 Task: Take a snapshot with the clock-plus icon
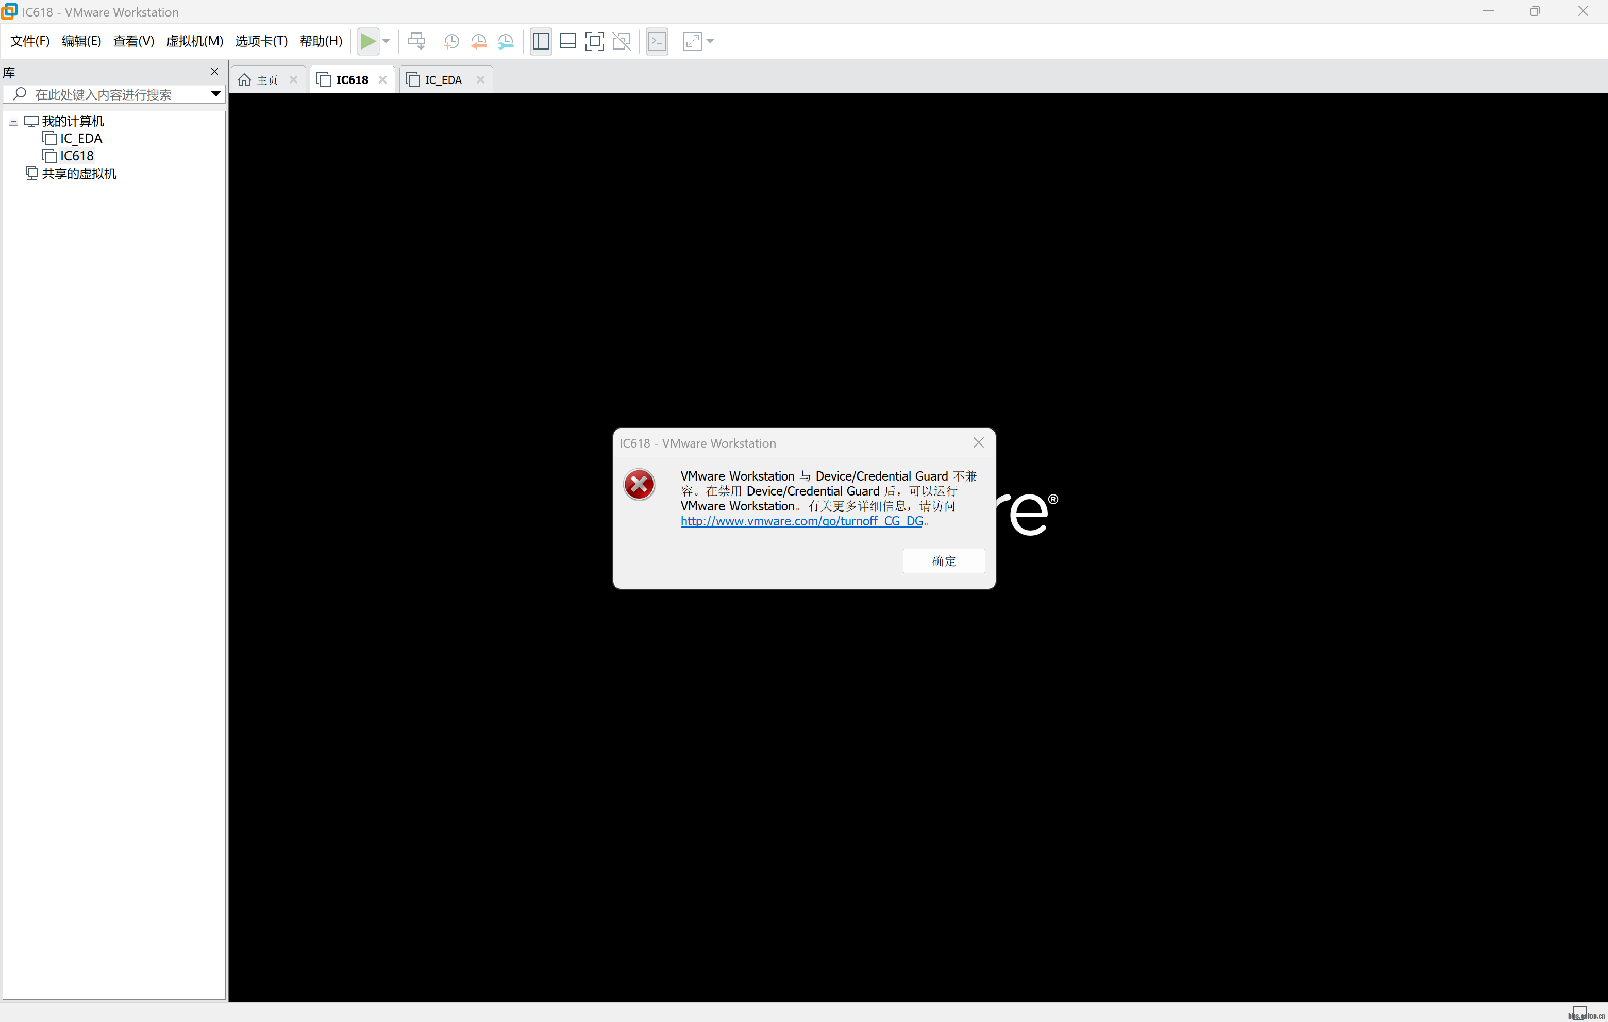point(451,41)
